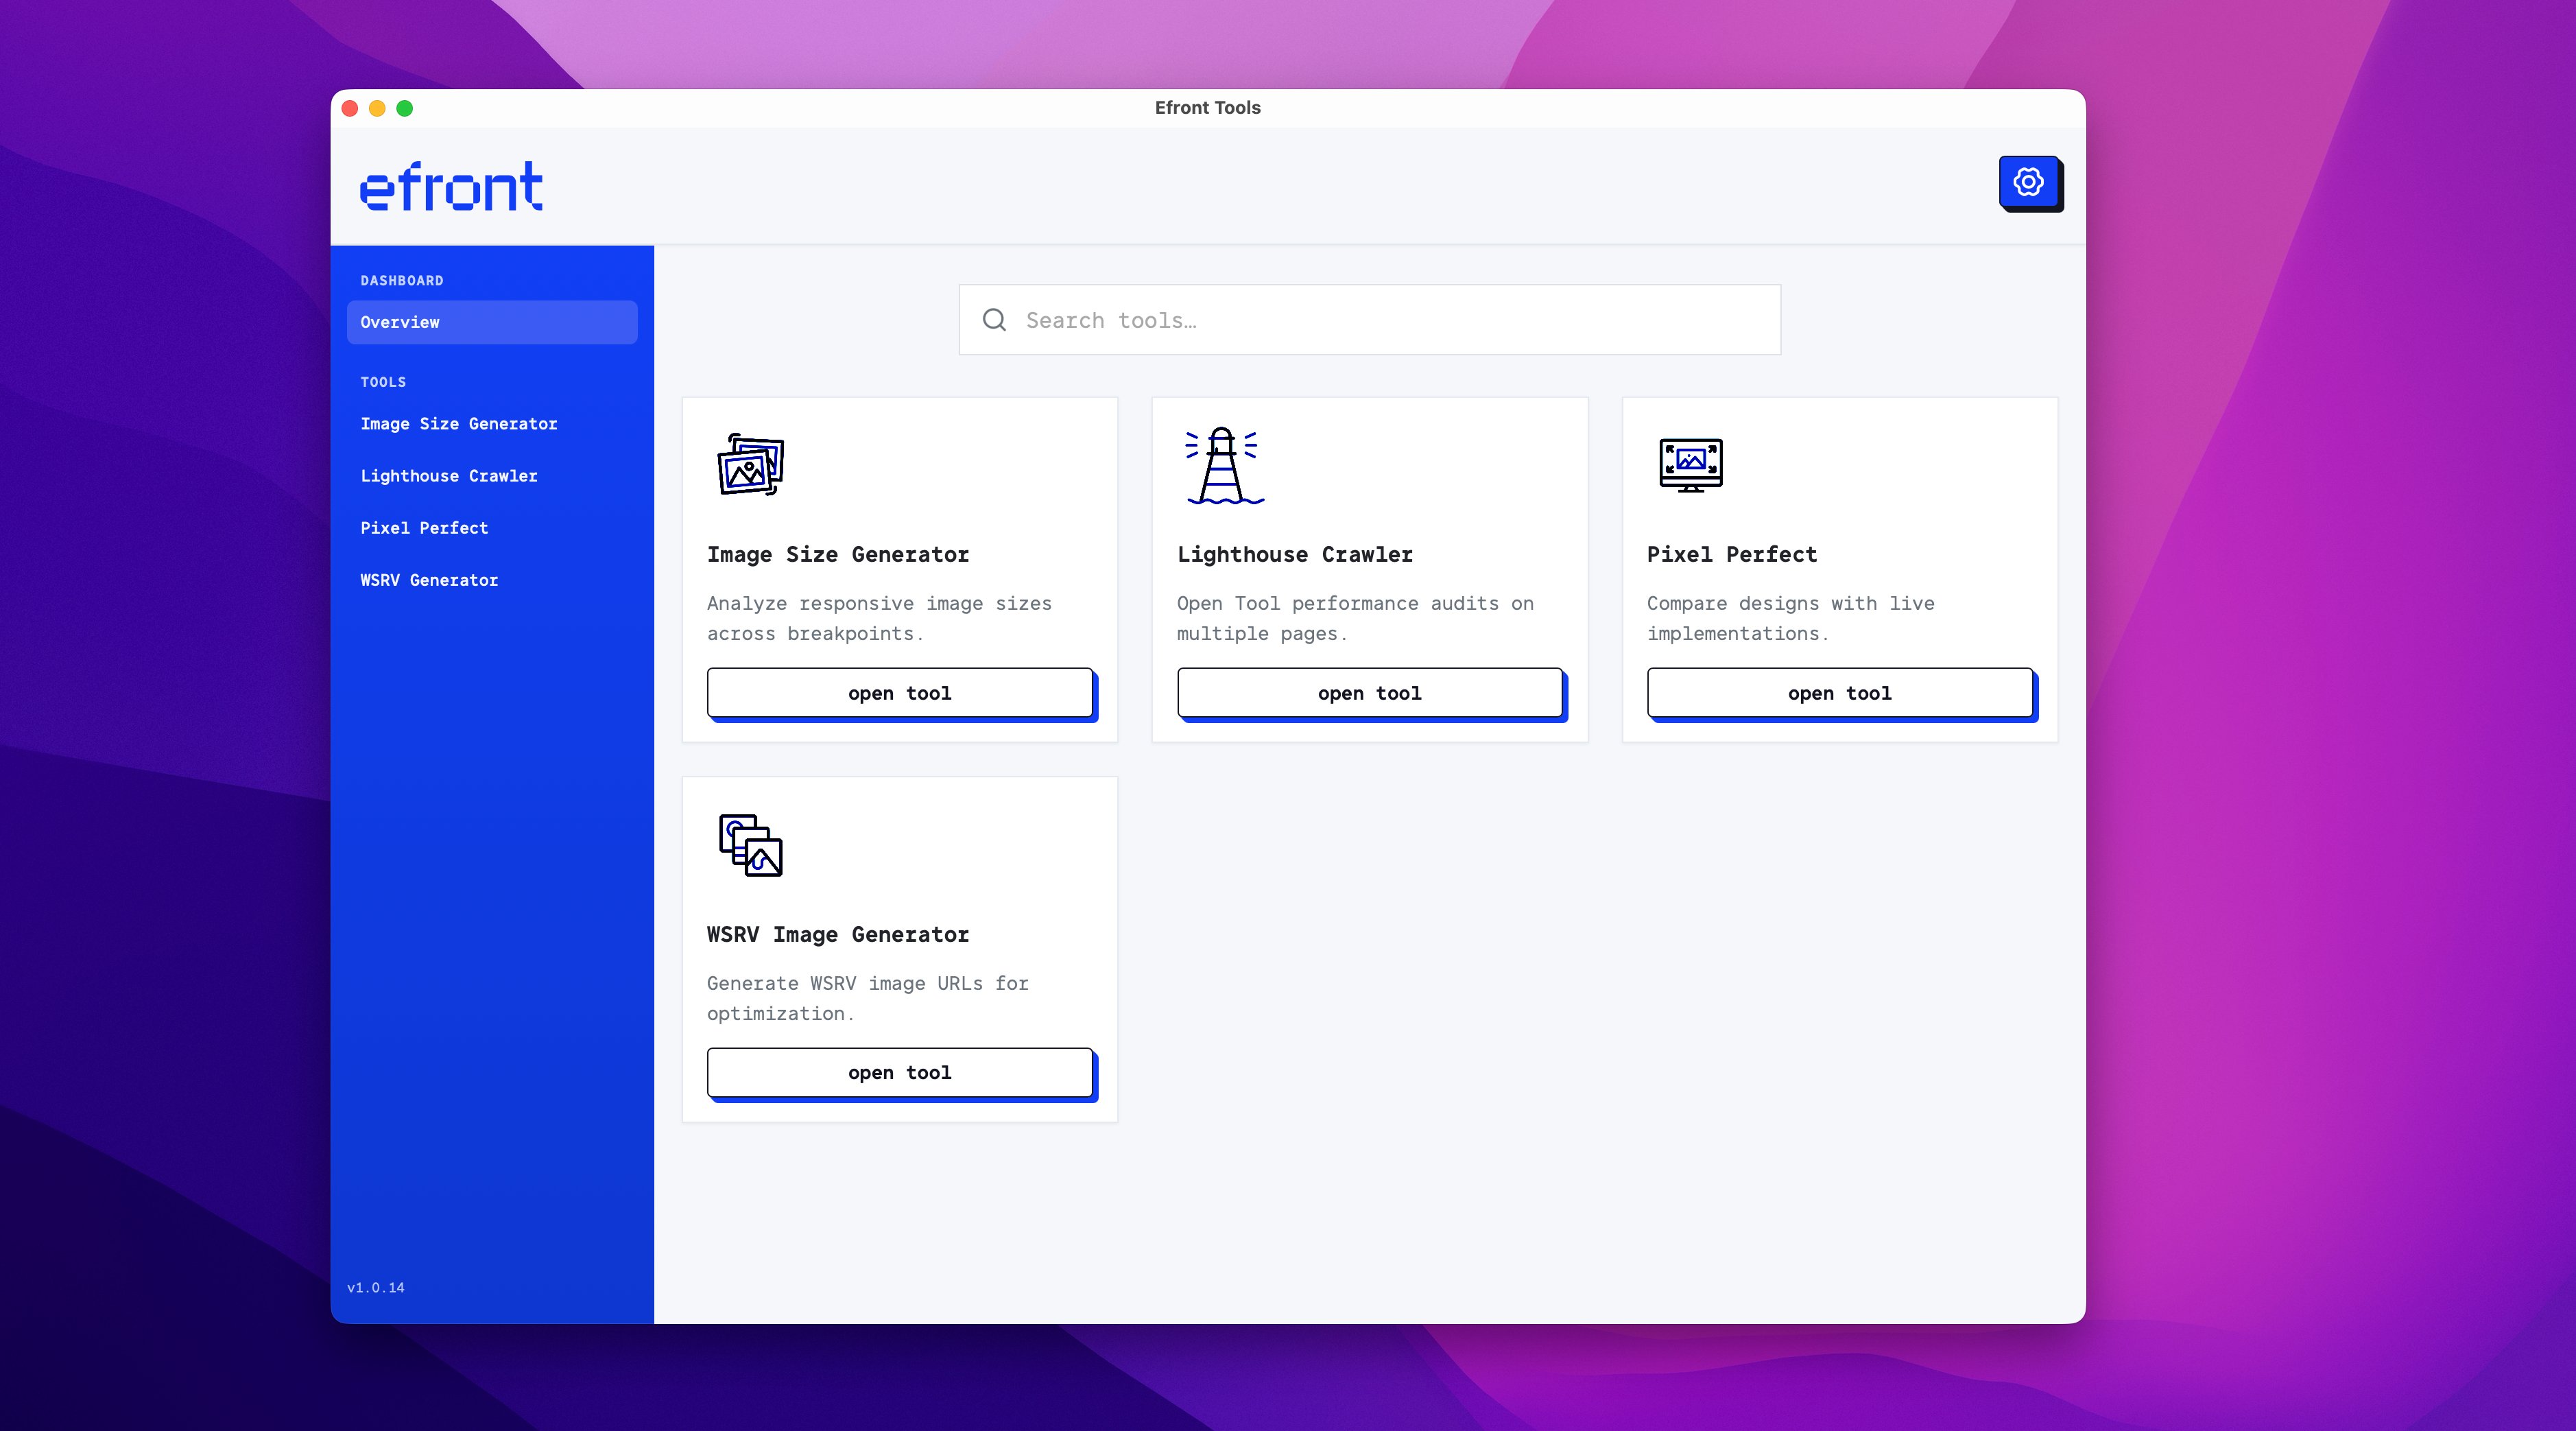The height and width of the screenshot is (1431, 2576).
Task: Click the Lighthouse Crawler card title
Action: point(1295,555)
